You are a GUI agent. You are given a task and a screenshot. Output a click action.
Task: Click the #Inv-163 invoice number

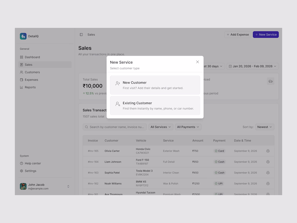[93, 172]
